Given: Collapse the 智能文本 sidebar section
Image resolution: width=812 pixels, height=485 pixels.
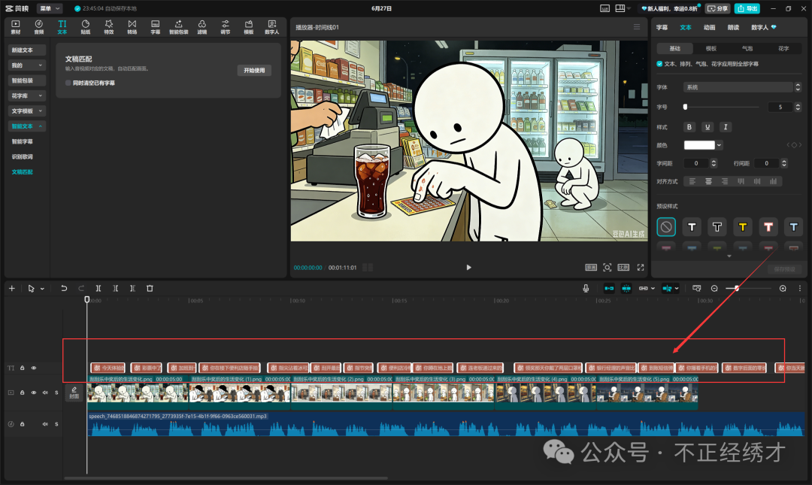Looking at the screenshot, I should [x=27, y=126].
